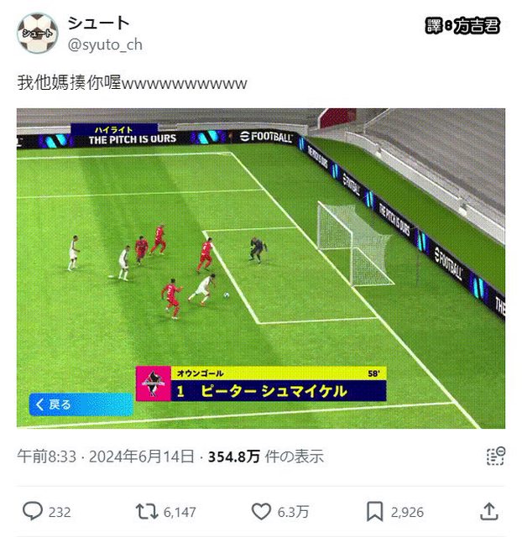Open the soccer ball profile avatar
522x537 pixels.
pos(37,34)
